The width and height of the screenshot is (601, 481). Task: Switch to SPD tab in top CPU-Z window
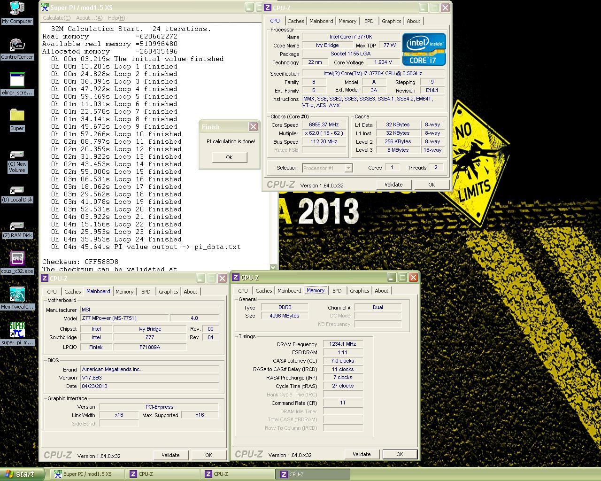[369, 21]
